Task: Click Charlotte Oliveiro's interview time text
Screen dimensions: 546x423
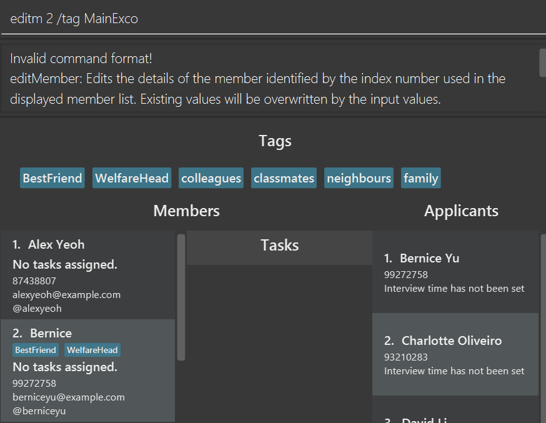Action: 454,371
